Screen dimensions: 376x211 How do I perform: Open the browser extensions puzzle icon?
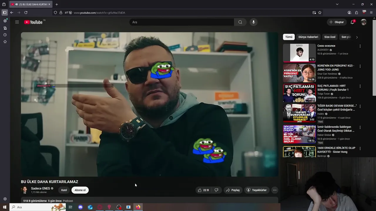point(356,13)
